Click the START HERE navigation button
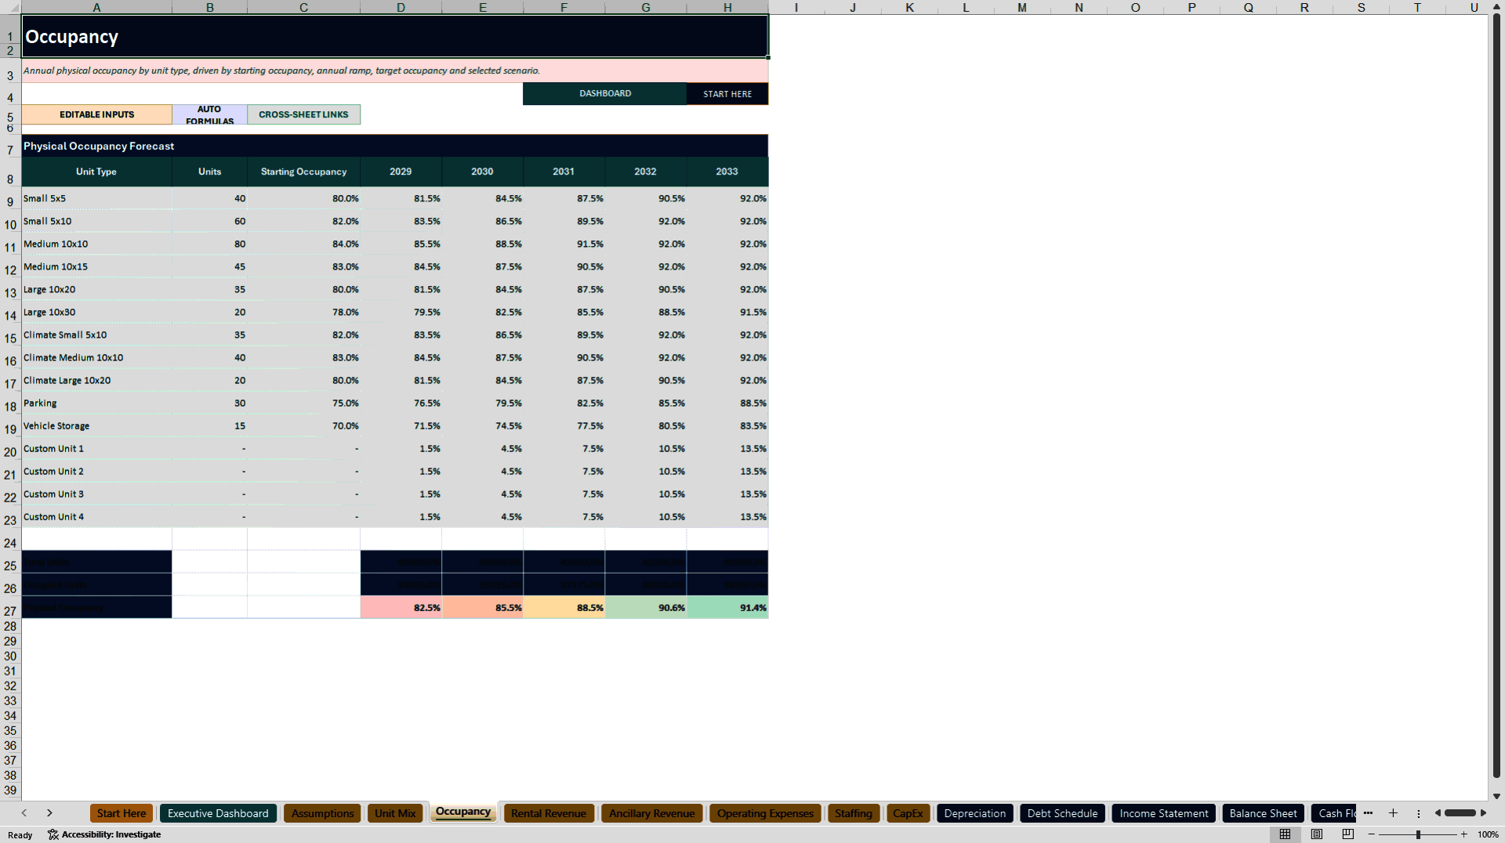 (727, 93)
